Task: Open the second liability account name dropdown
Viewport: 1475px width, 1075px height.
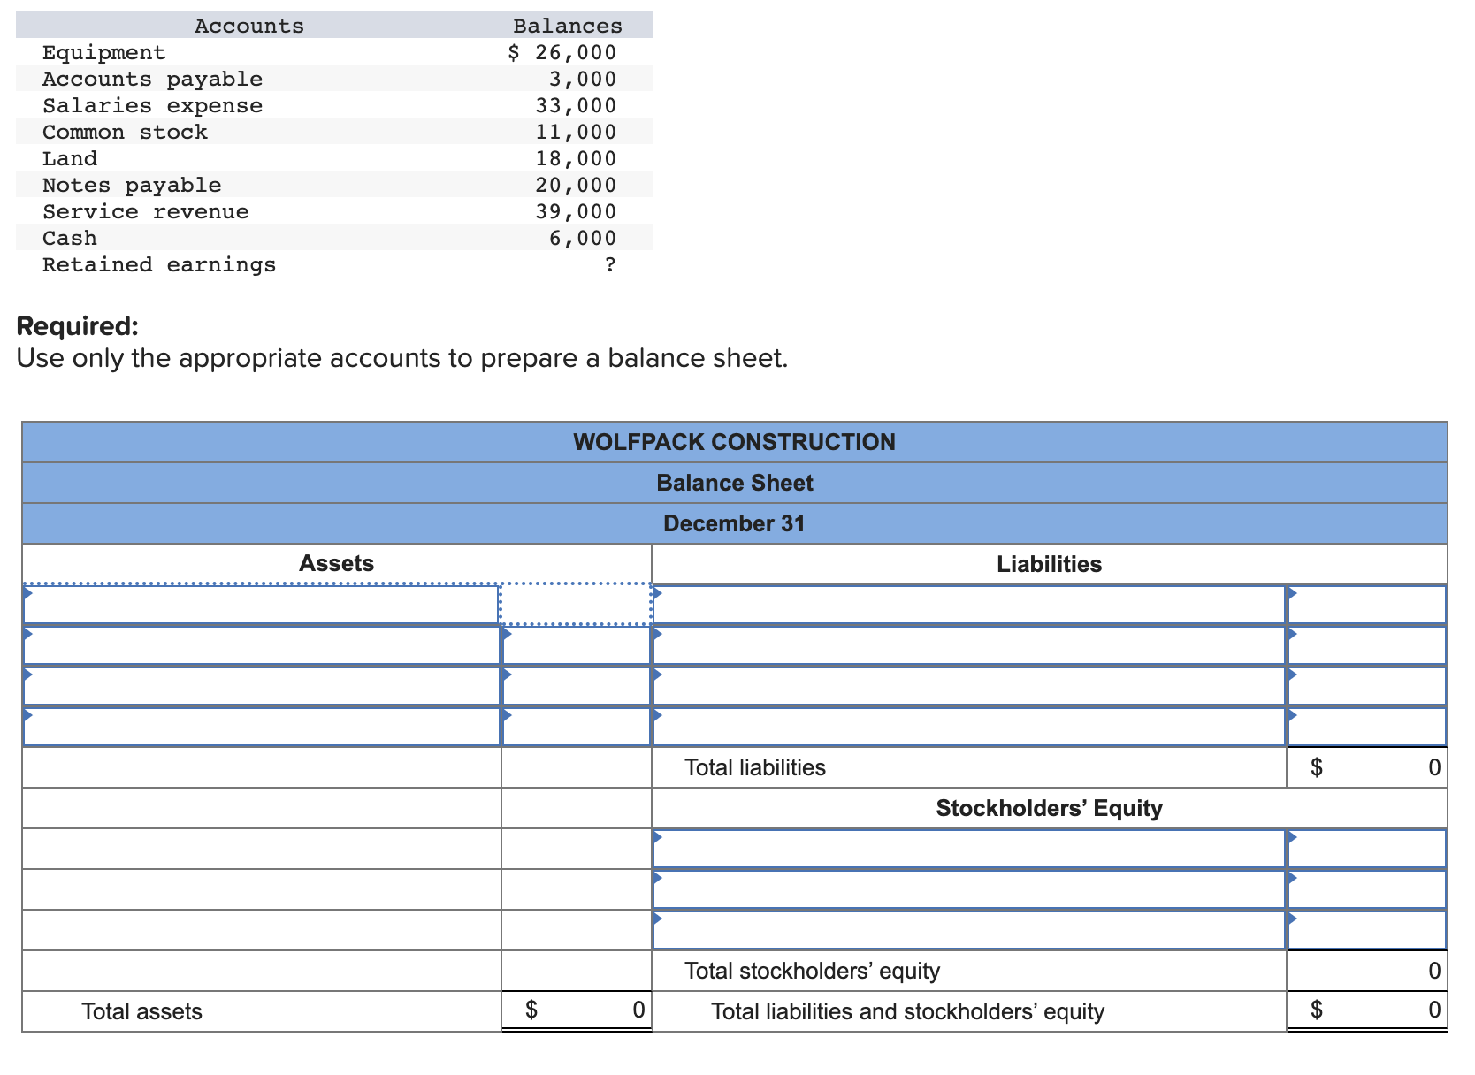Action: (968, 645)
